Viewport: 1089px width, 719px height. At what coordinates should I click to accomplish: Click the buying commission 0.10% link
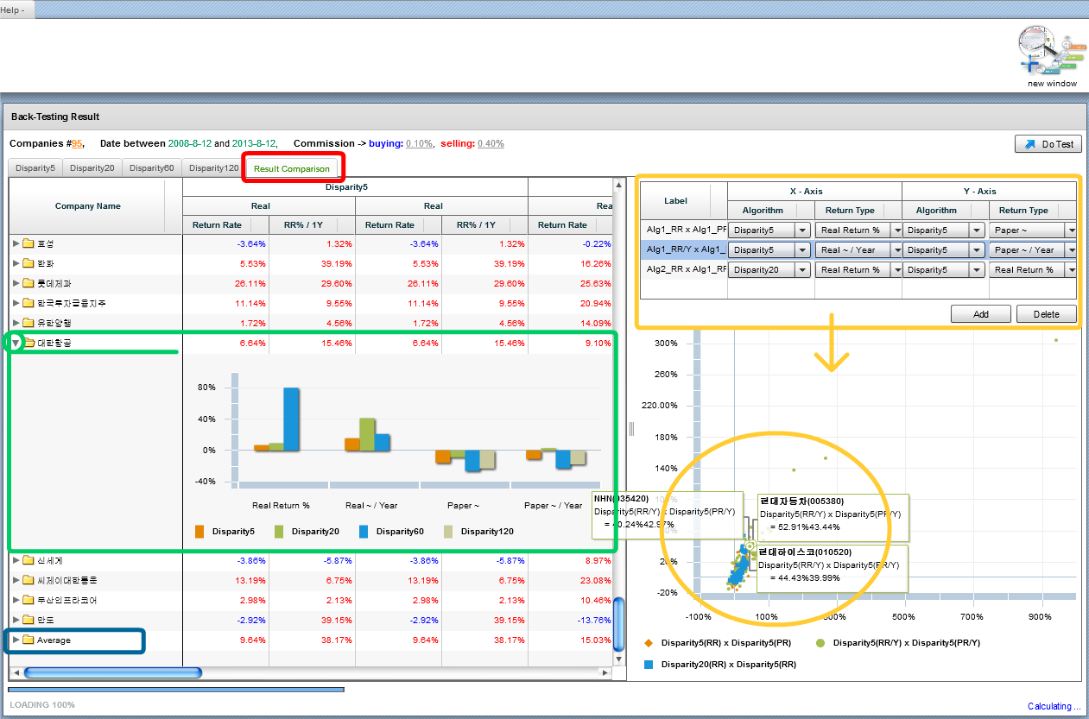point(419,143)
